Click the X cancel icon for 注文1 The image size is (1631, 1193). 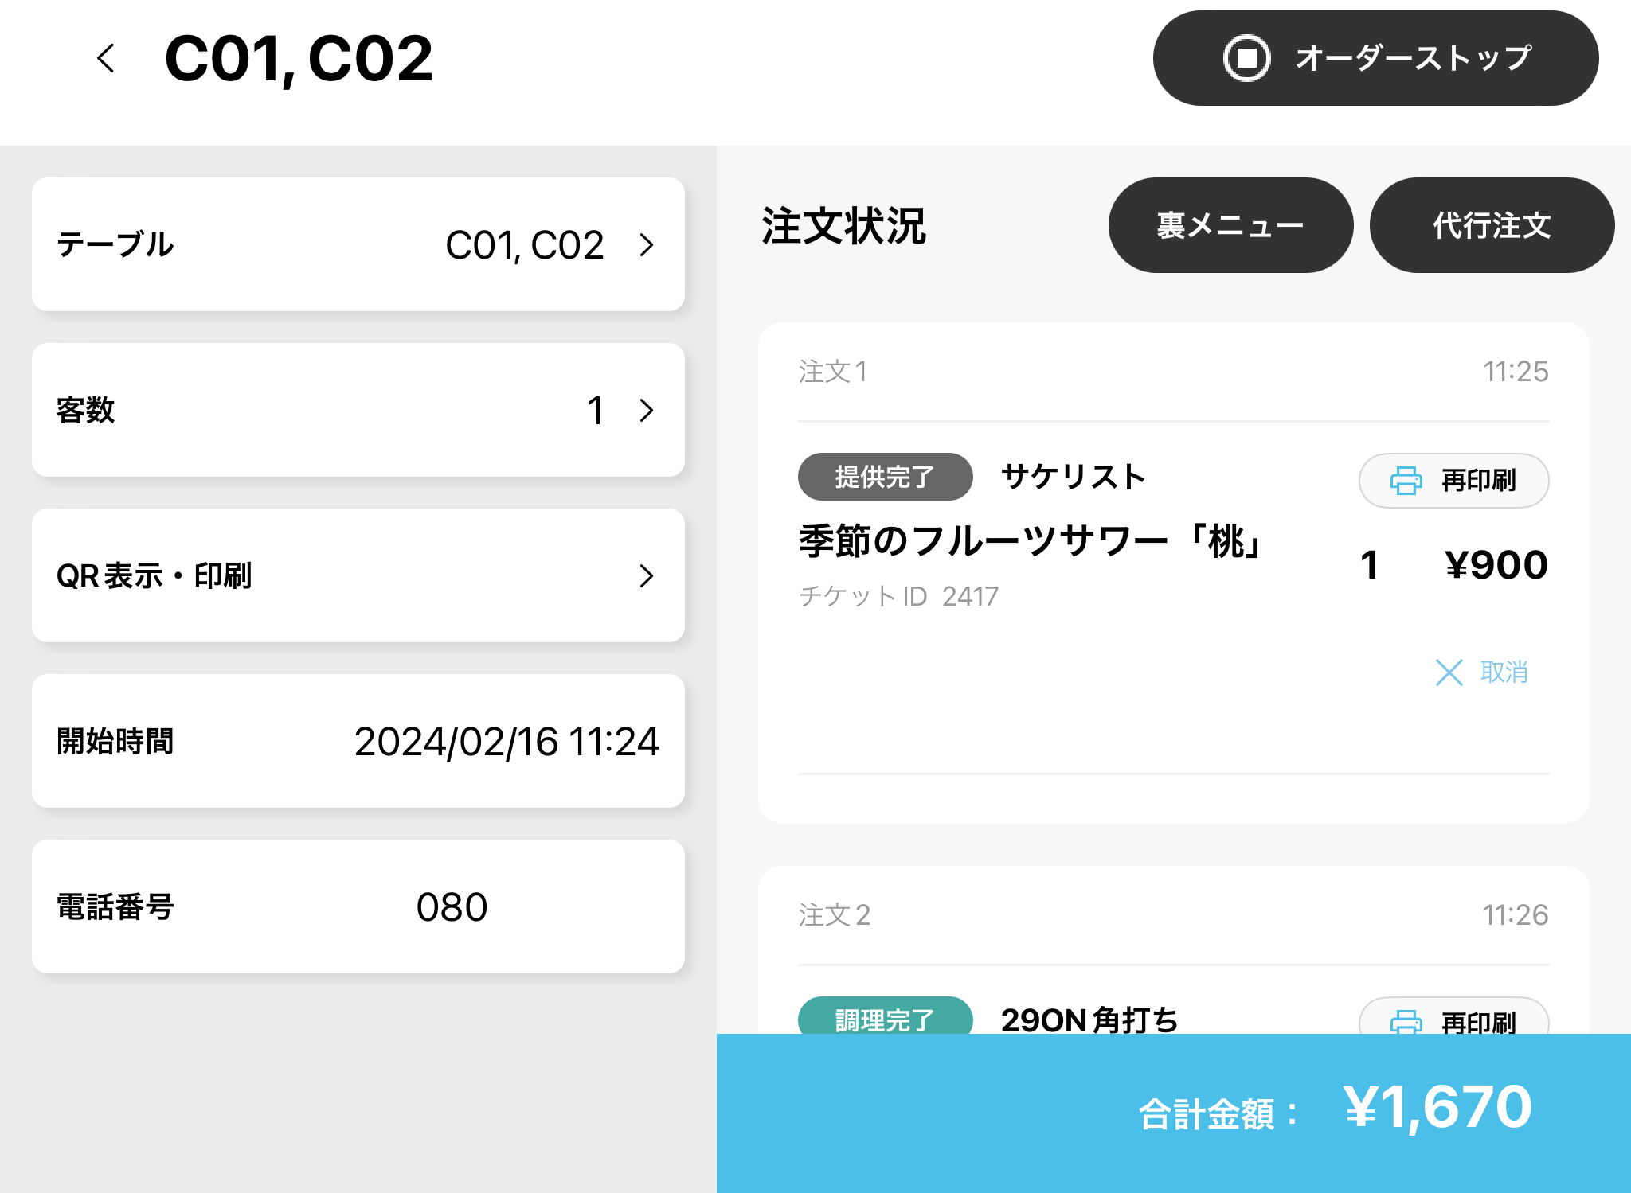(1449, 673)
